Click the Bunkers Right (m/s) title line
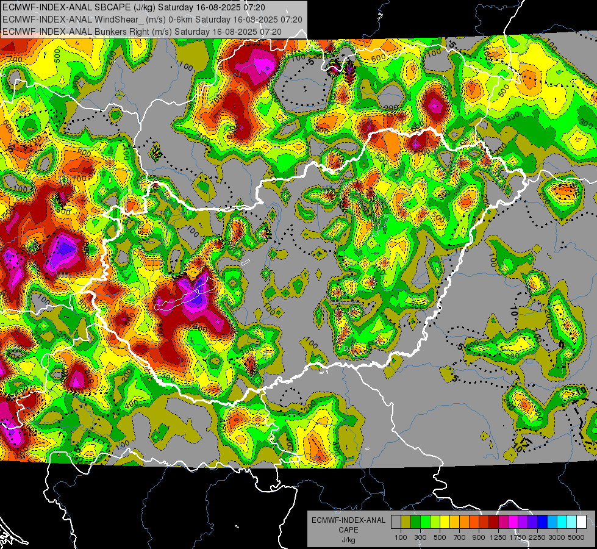 pyautogui.click(x=142, y=32)
